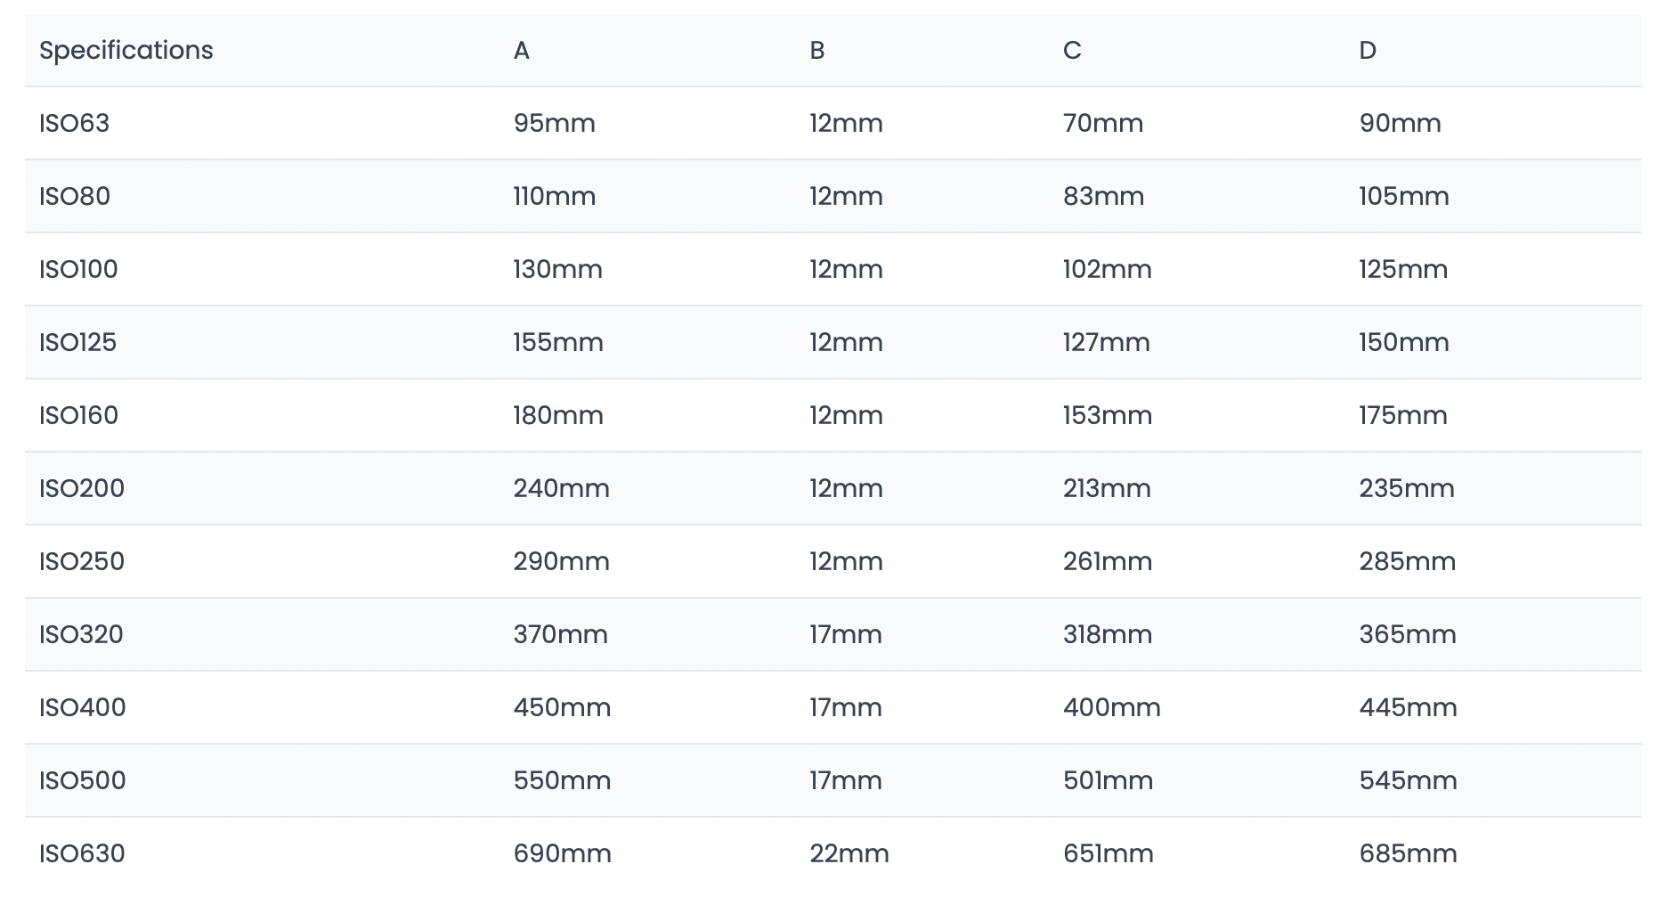Click the column D header
Image resolution: width=1665 pixels, height=905 pixels.
[1368, 51]
